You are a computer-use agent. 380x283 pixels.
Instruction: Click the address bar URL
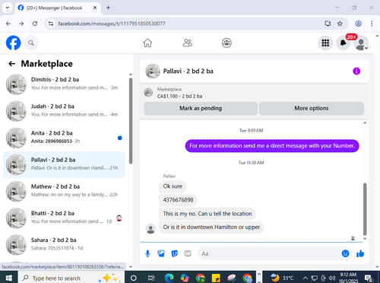point(112,24)
